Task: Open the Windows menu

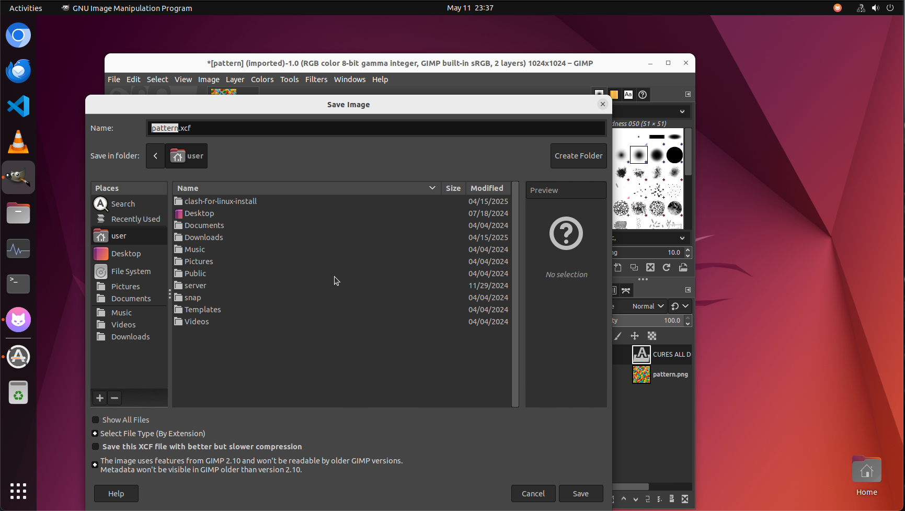Action: tap(350, 80)
